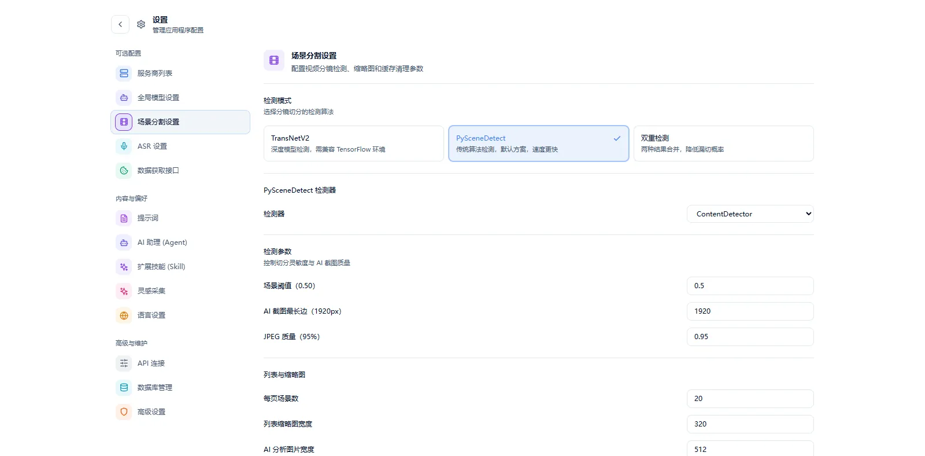The width and height of the screenshot is (925, 456).
Task: Click the 语言设置 globe icon
Action: (x=124, y=315)
